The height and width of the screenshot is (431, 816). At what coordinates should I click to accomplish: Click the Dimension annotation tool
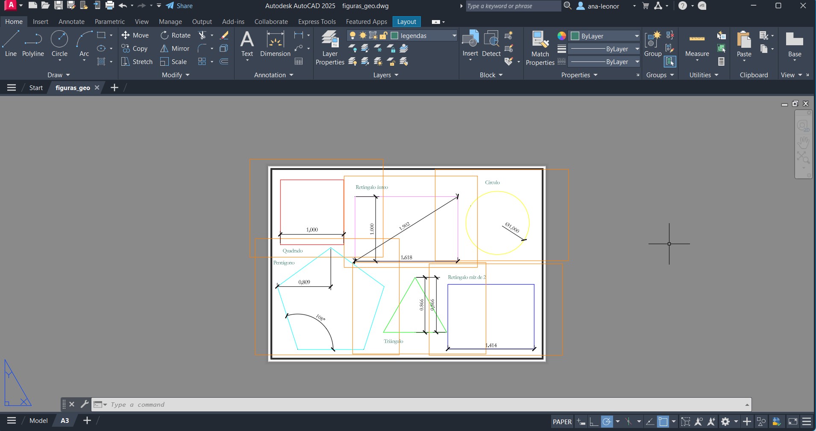point(275,44)
